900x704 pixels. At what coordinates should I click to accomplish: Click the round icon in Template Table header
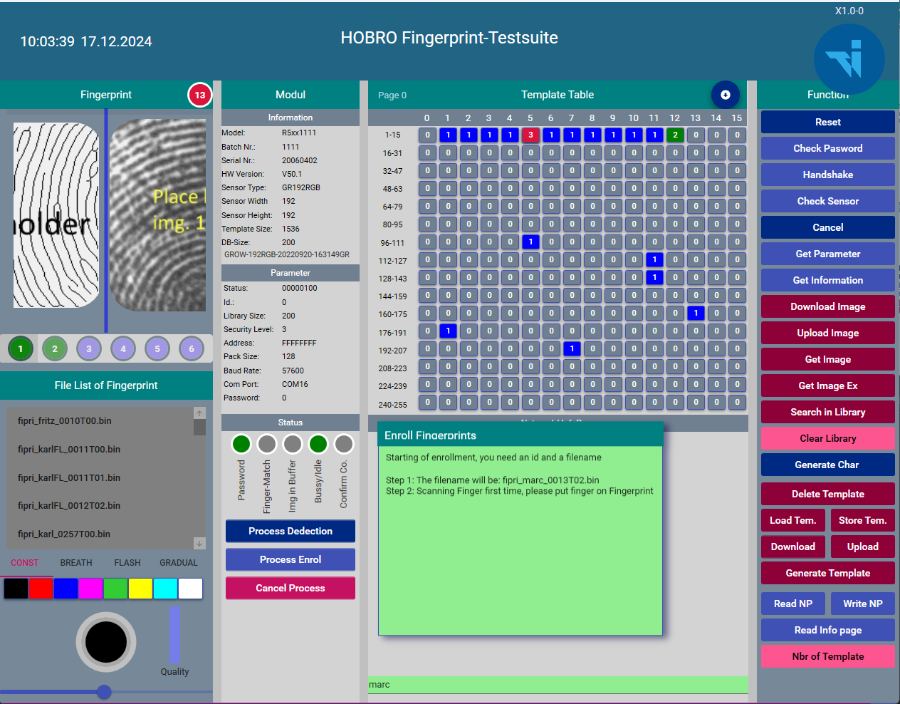(725, 95)
